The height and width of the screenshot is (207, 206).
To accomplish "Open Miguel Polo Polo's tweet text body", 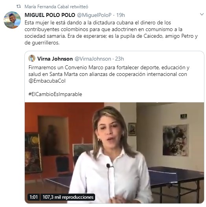I will coord(111,33).
